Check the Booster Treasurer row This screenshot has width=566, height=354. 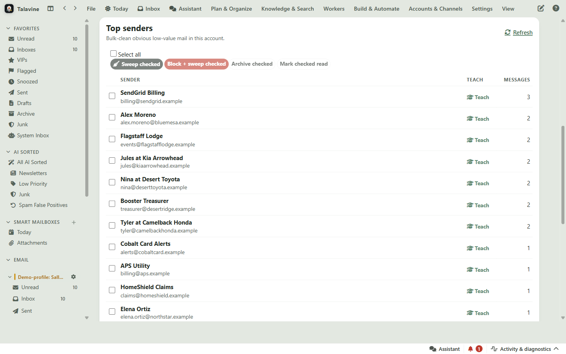pyautogui.click(x=112, y=204)
